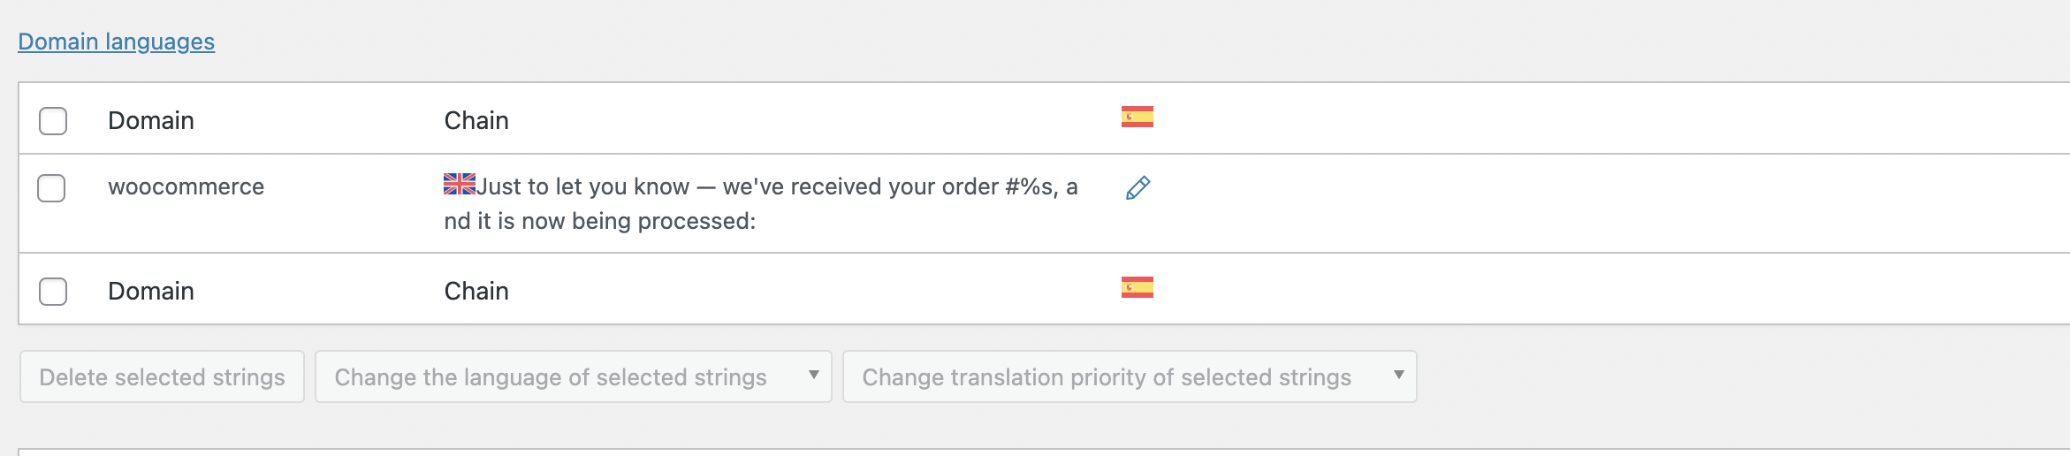Open the Domain languages link
This screenshot has height=456, width=2070.
click(117, 42)
